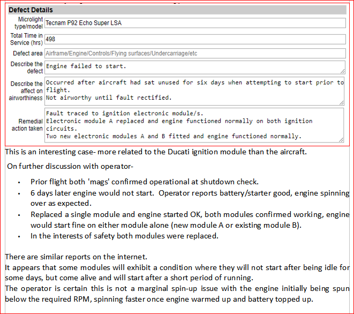Click the 'Microlight type/model' label
This screenshot has width=354, height=314.
tap(28, 23)
